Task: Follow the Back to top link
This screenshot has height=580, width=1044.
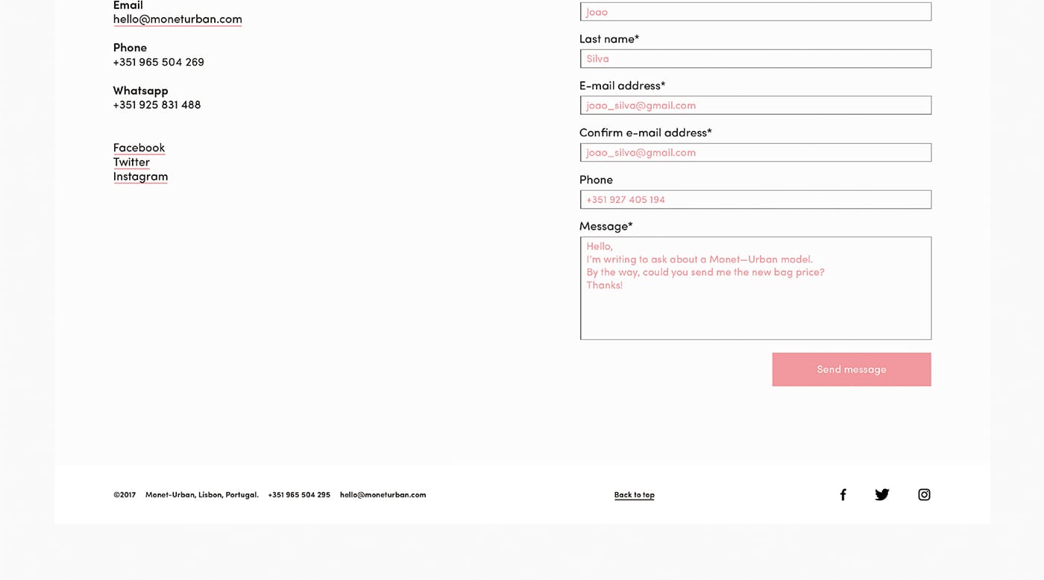Action: [634, 494]
